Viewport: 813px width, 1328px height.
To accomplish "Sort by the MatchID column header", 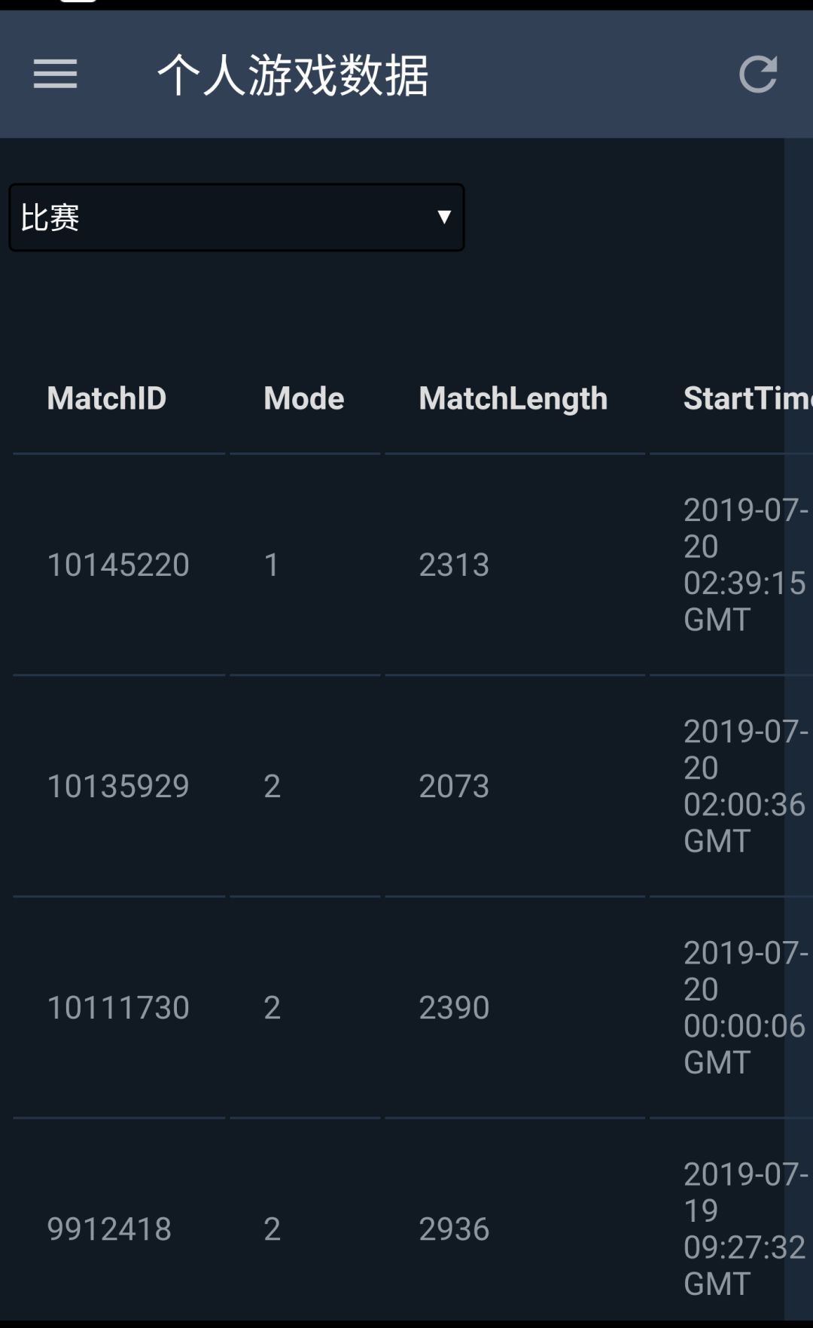I will (106, 398).
